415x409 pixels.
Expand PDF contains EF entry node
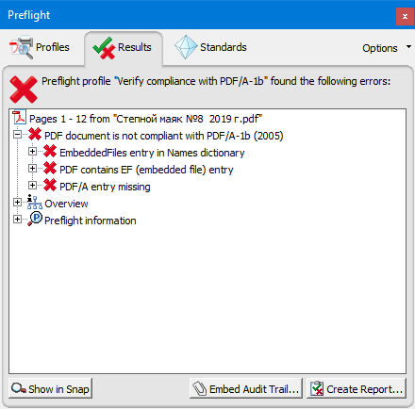[32, 169]
